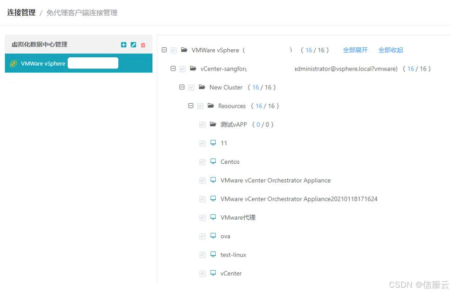The width and height of the screenshot is (451, 293).
Task: Toggle the Centos checkbox
Action: coord(202,162)
